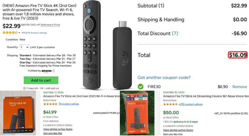
Task: Open the wrapped Fire TV Stick package thumbnail
Action: coord(137,113)
